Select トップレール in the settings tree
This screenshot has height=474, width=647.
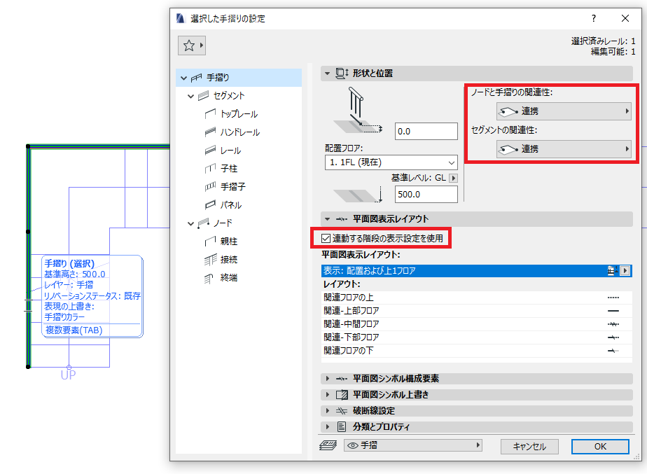click(239, 114)
